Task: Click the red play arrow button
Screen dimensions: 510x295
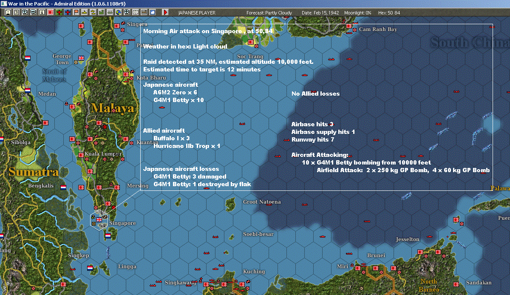Action: click(165, 12)
